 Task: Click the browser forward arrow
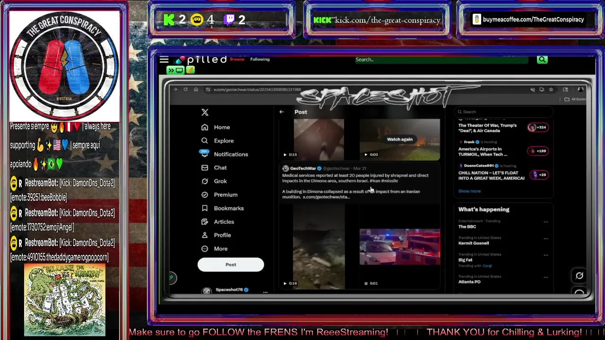click(175, 89)
